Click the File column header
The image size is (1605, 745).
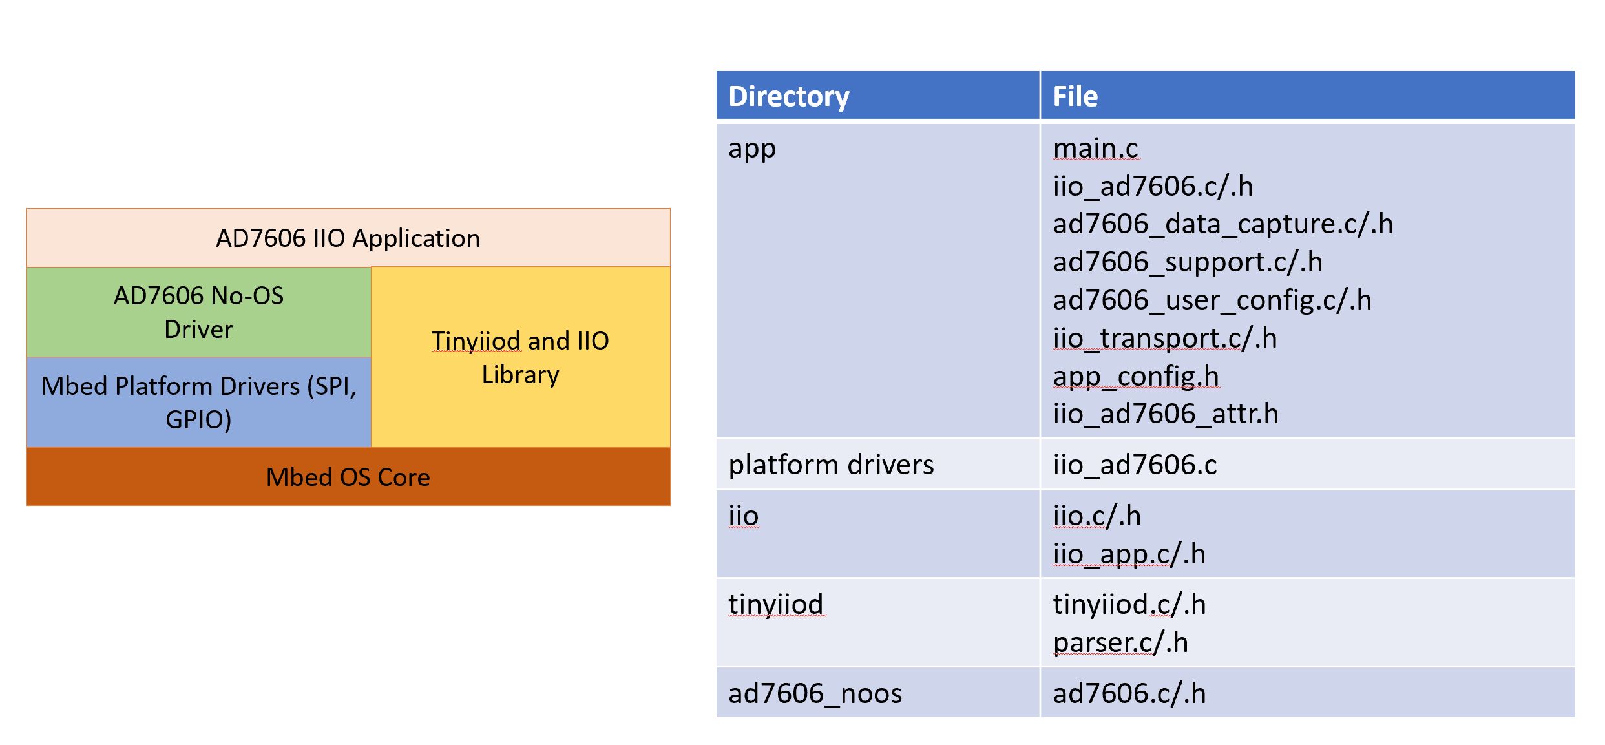(x=1308, y=96)
